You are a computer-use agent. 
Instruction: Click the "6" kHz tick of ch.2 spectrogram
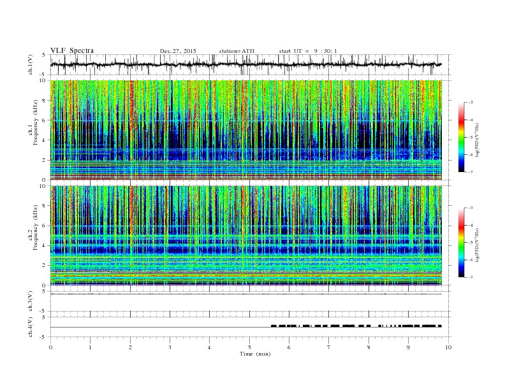pos(45,226)
